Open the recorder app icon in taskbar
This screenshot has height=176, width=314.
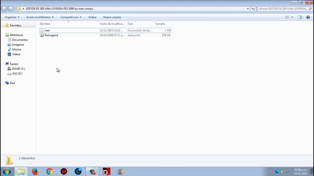click(x=92, y=172)
